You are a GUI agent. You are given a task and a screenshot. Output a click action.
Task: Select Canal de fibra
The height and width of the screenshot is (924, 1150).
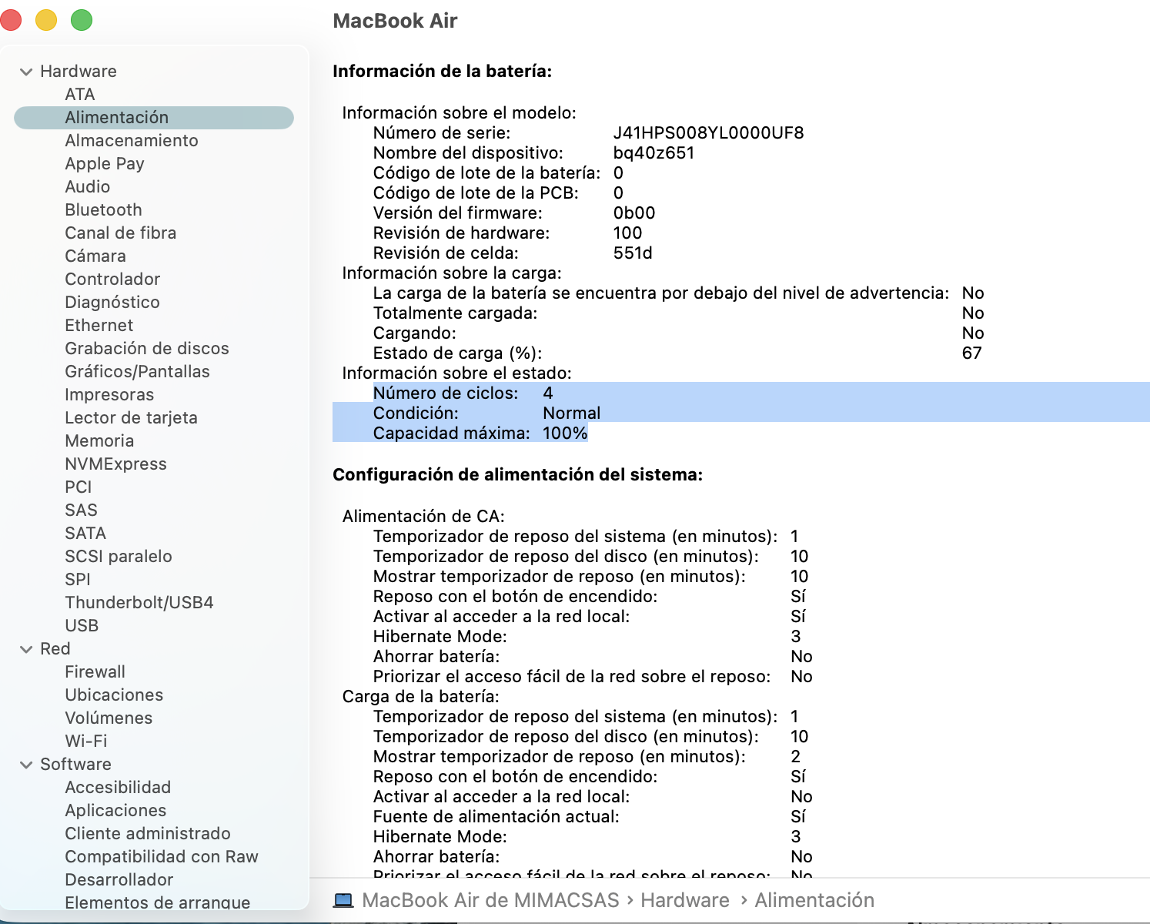pos(121,233)
